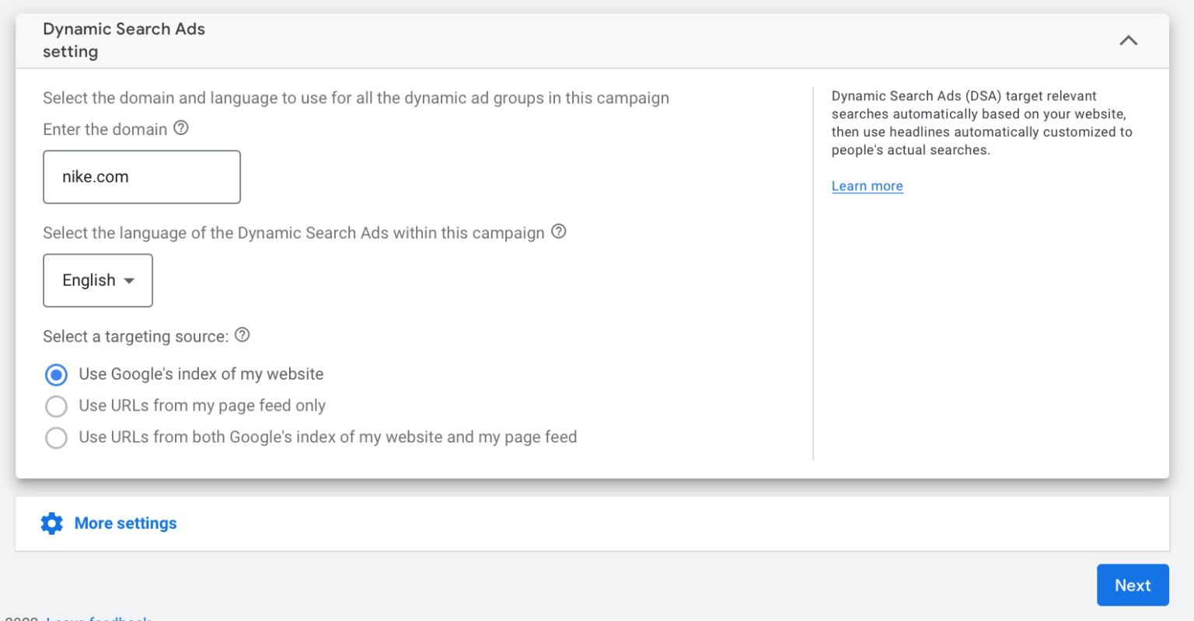The image size is (1194, 621).
Task: Click label text "Use Google's index of my website"
Action: click(x=201, y=374)
